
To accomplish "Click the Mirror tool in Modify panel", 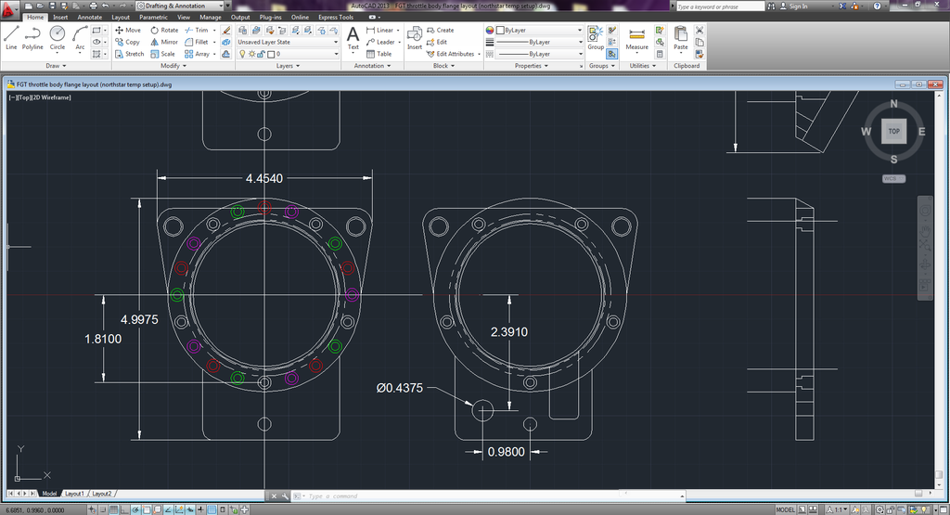I will 163,42.
